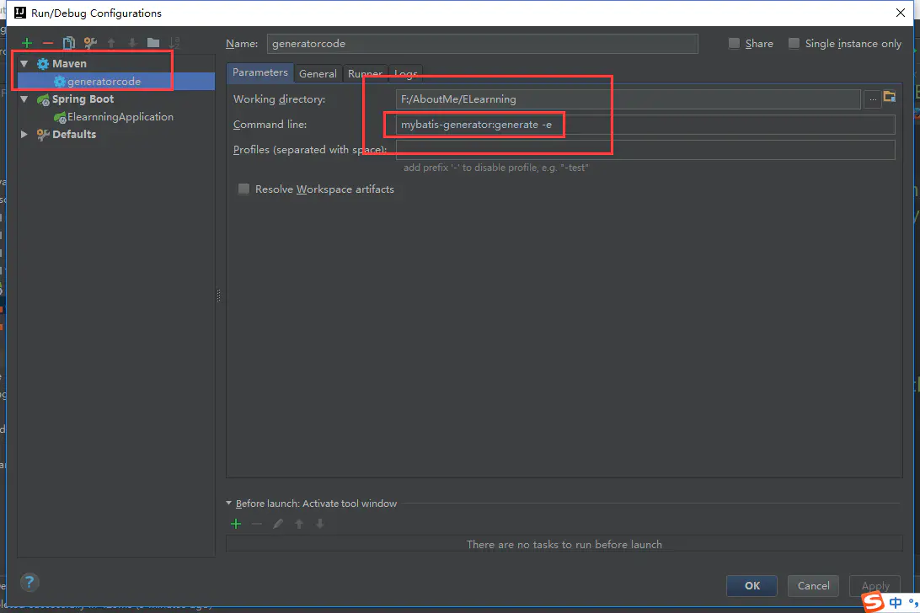Move the configuration up in the toolbar
The width and height of the screenshot is (920, 613).
pos(111,43)
